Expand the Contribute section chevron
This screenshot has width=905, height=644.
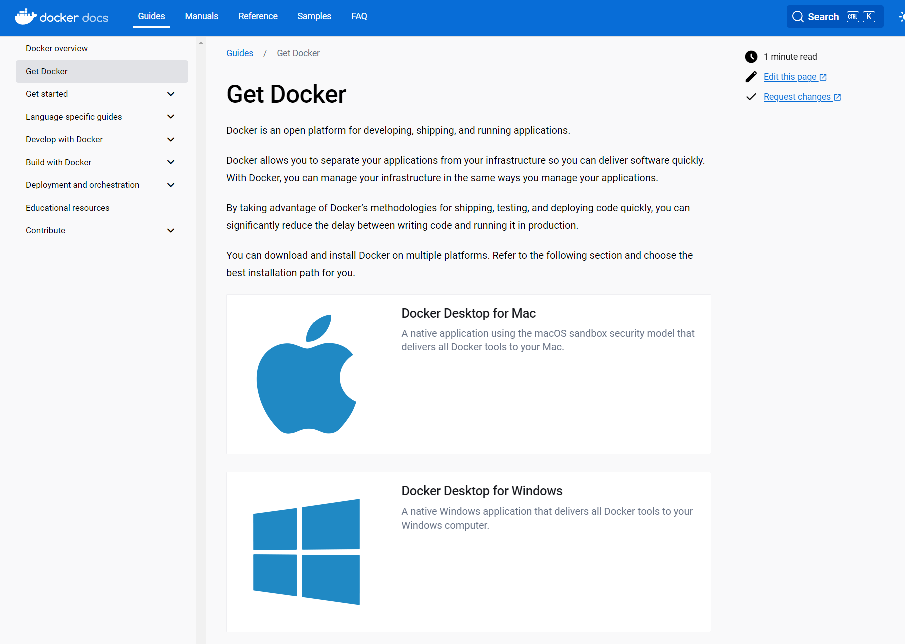click(x=171, y=230)
